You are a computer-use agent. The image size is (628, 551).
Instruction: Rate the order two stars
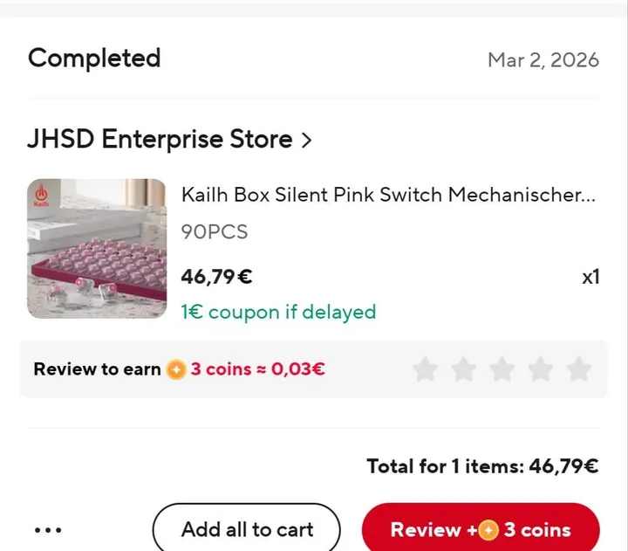[463, 369]
